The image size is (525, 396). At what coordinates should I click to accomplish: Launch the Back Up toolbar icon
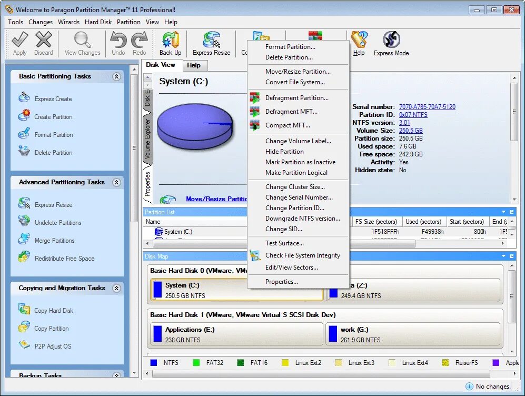(x=171, y=39)
